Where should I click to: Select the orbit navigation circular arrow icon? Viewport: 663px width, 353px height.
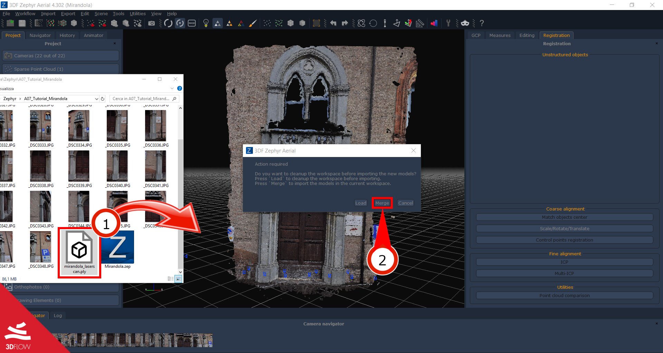(168, 23)
